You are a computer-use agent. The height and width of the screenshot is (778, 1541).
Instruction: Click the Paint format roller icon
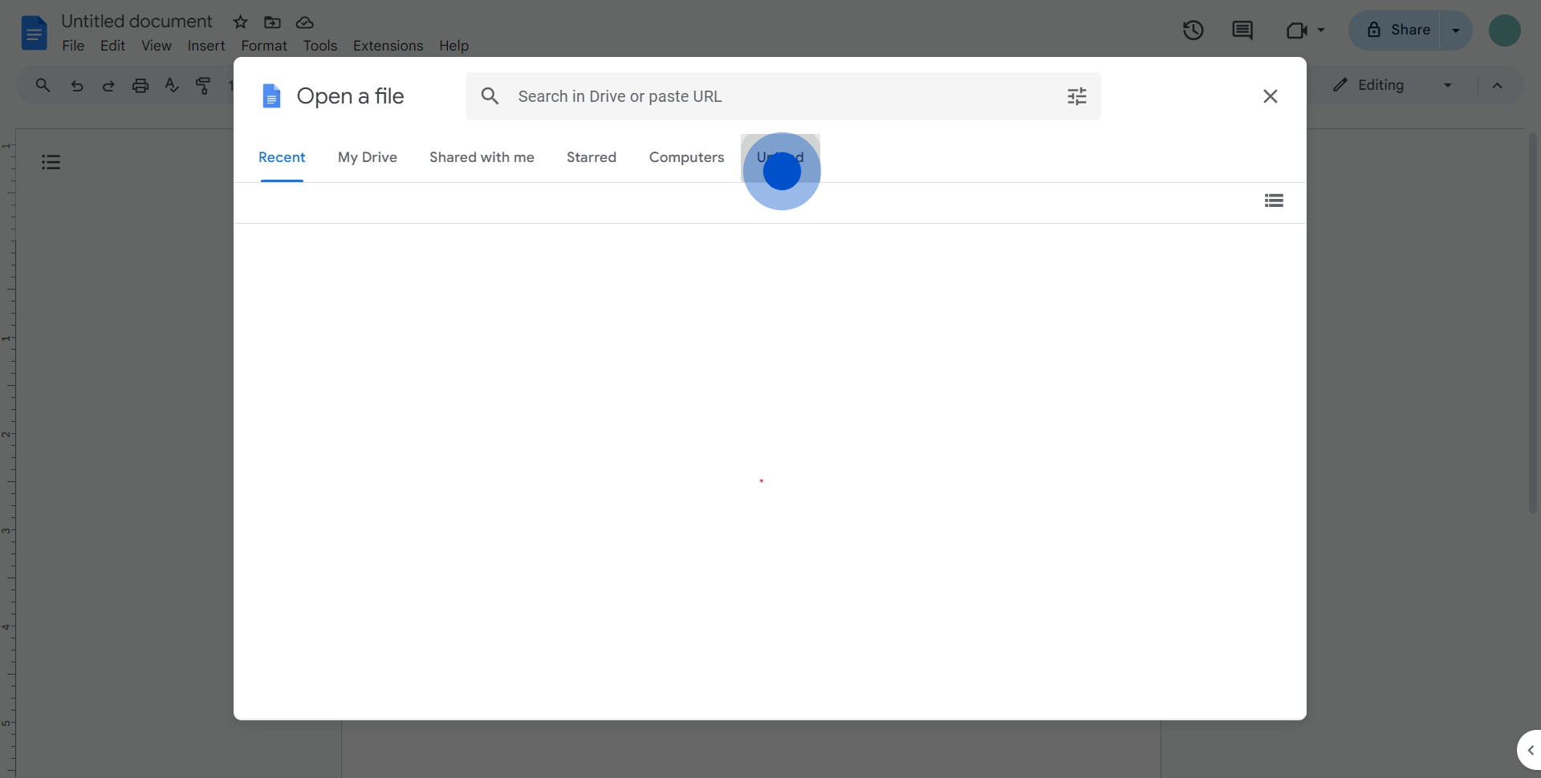coord(203,85)
